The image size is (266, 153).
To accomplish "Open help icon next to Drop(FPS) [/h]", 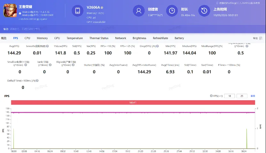I will 157,46.
